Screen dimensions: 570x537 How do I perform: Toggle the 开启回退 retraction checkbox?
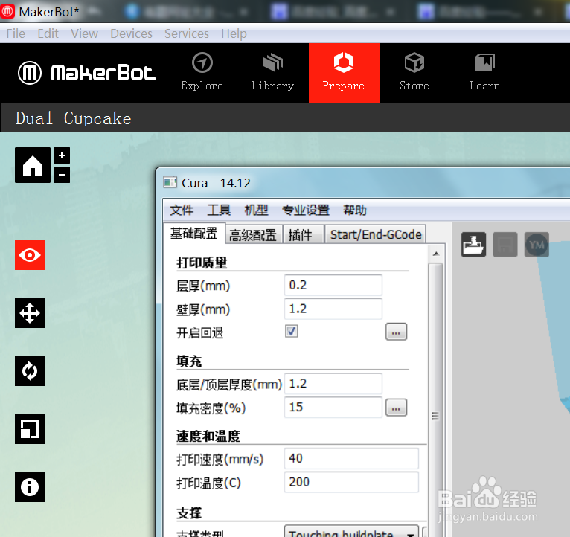coord(292,331)
